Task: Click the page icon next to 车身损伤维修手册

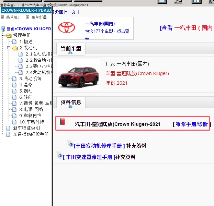Action: tap(8, 134)
